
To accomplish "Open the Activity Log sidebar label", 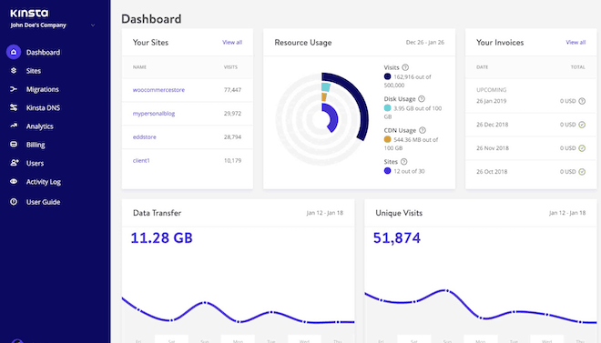I will (x=44, y=182).
